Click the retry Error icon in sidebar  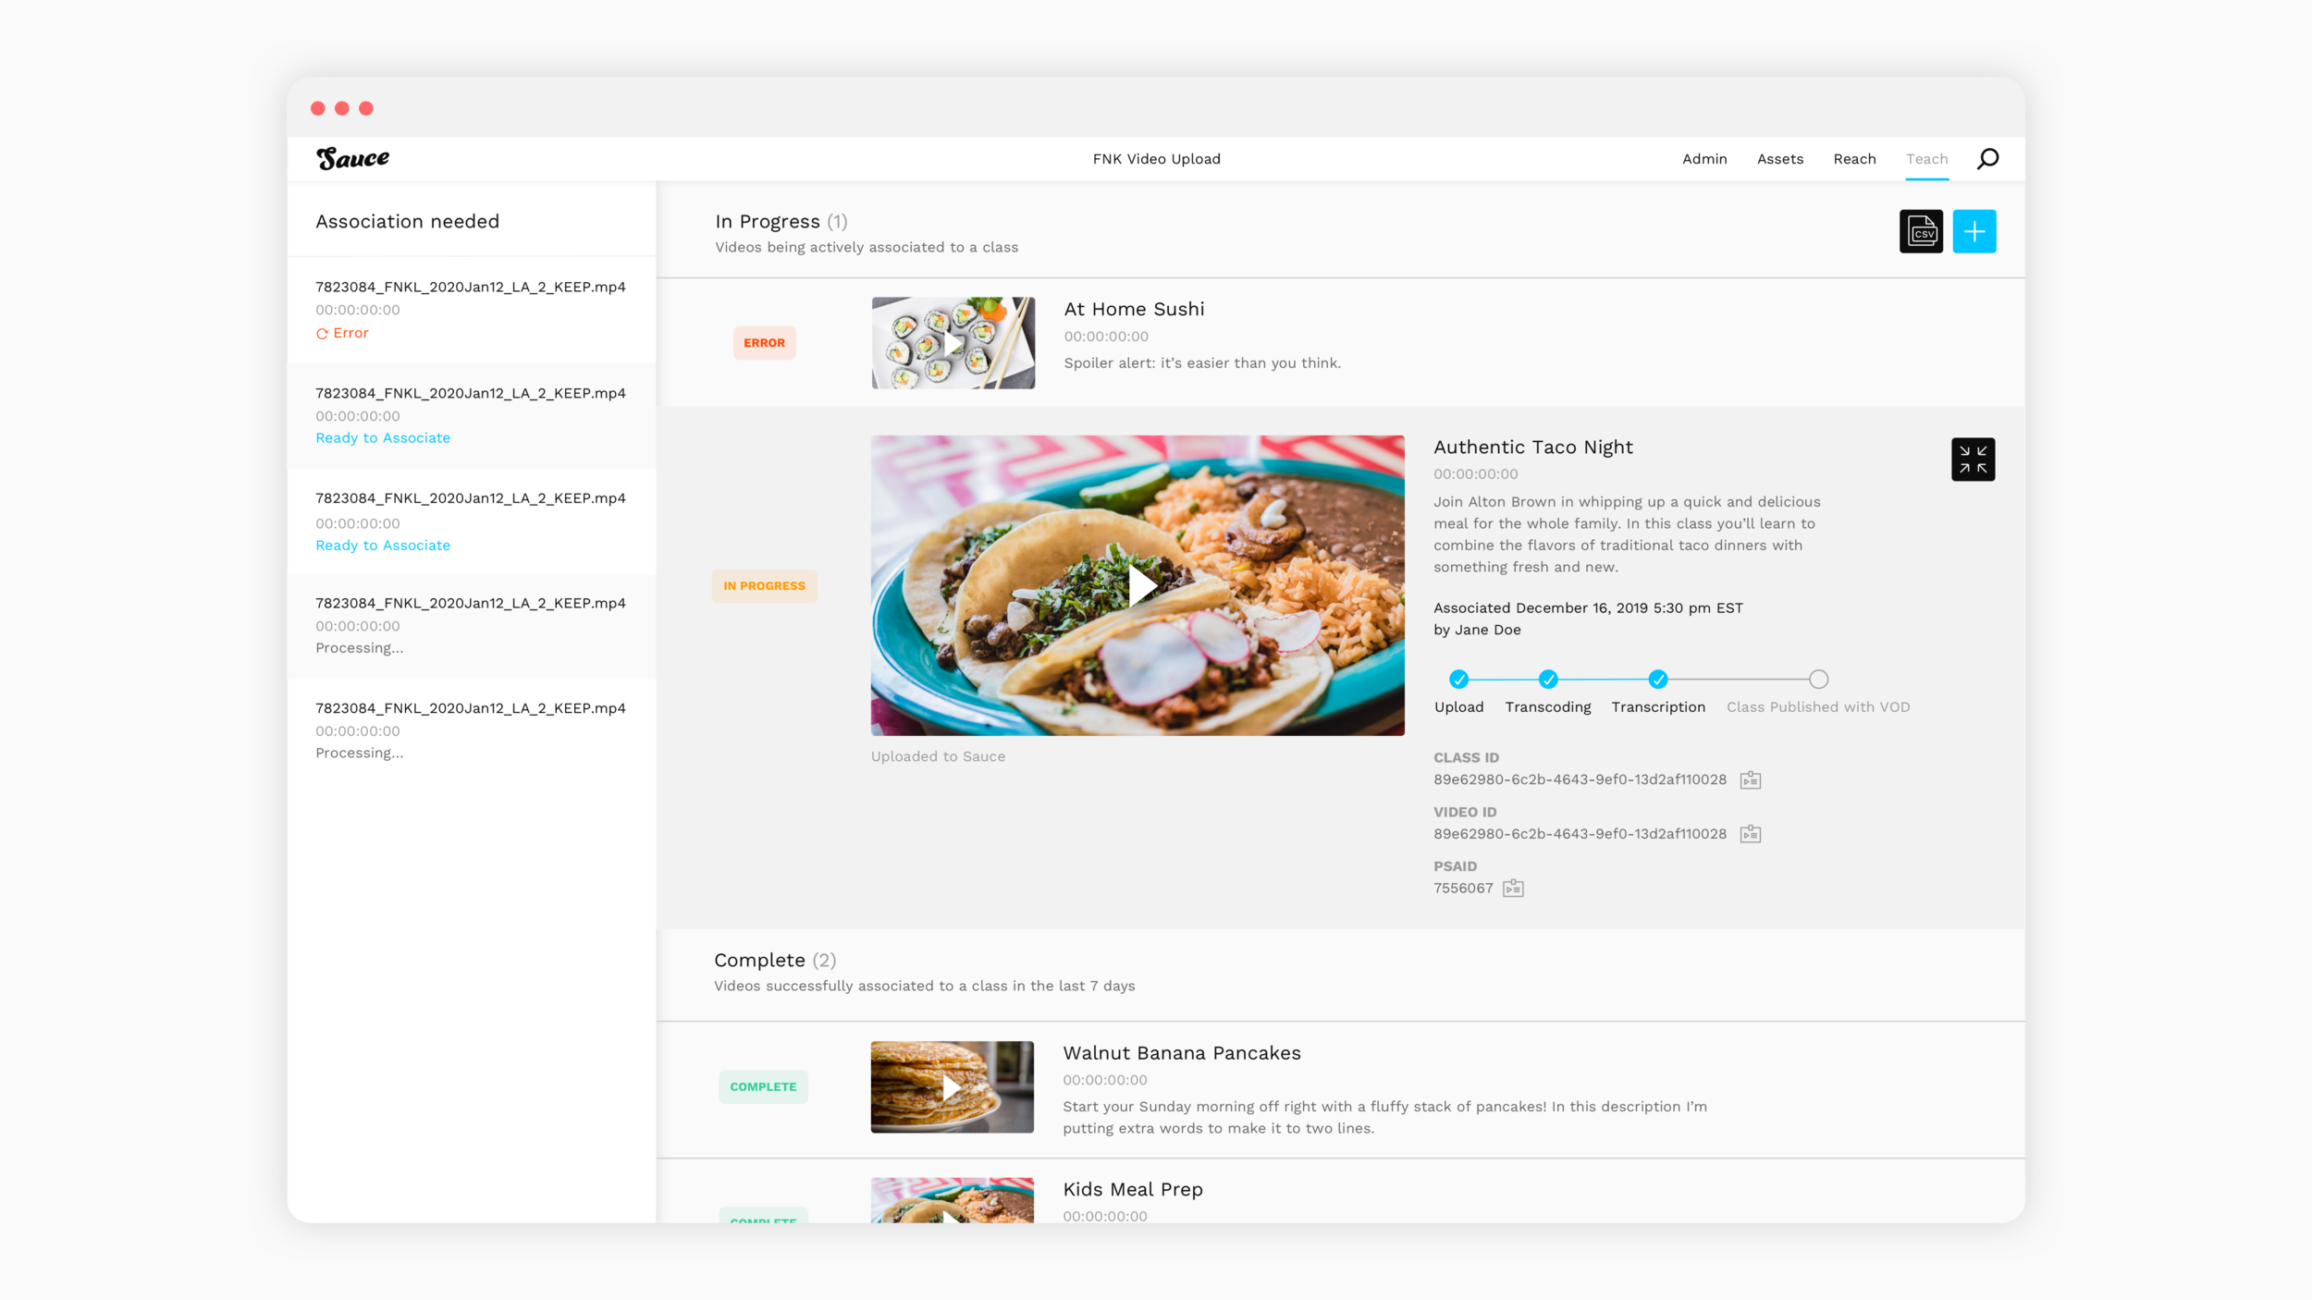pos(322,334)
